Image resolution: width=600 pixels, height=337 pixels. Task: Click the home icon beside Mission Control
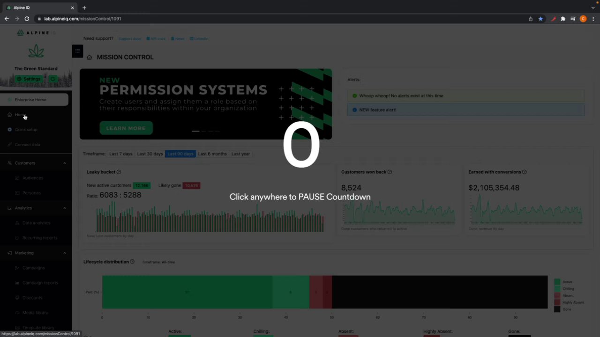[x=89, y=57]
